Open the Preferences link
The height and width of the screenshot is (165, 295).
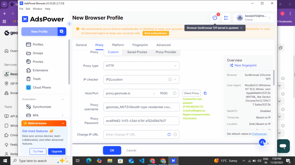259,133
